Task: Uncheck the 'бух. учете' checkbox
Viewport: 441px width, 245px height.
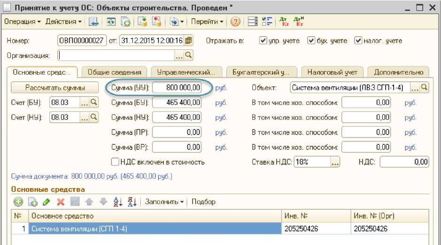Action: (x=311, y=41)
